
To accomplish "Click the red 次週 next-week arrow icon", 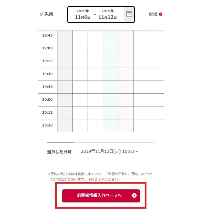I will click(x=160, y=14).
